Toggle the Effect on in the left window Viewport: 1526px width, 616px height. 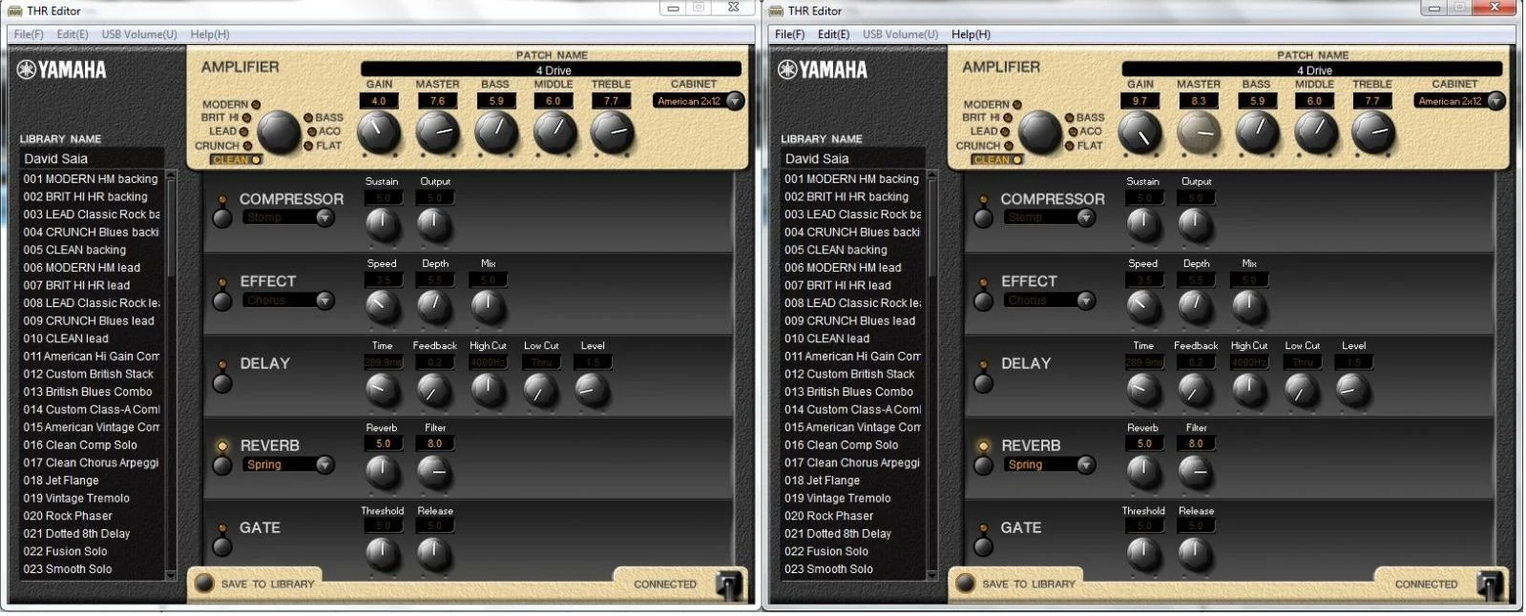[x=222, y=301]
